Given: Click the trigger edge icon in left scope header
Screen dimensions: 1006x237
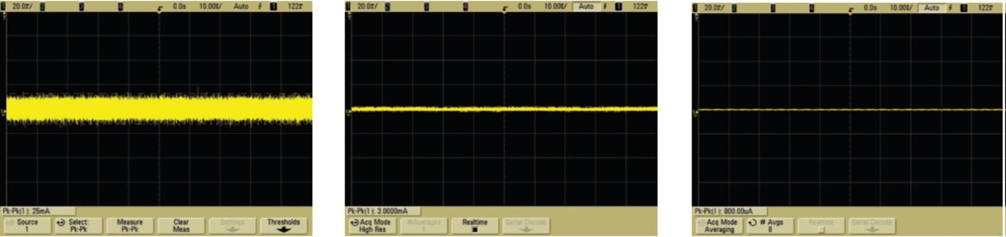Looking at the screenshot, I should coord(261,6).
